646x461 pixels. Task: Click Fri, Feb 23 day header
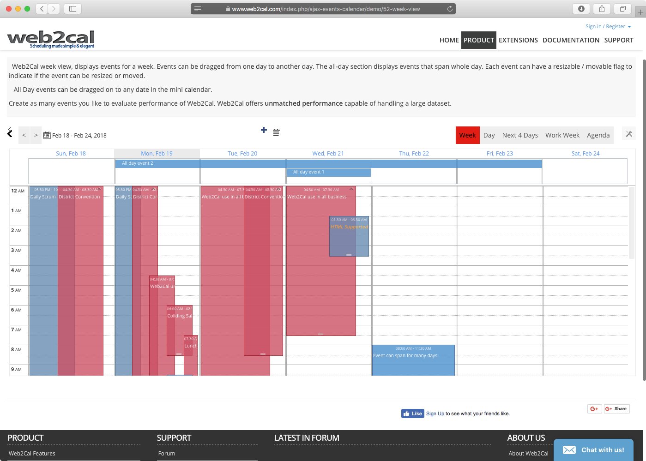point(500,154)
